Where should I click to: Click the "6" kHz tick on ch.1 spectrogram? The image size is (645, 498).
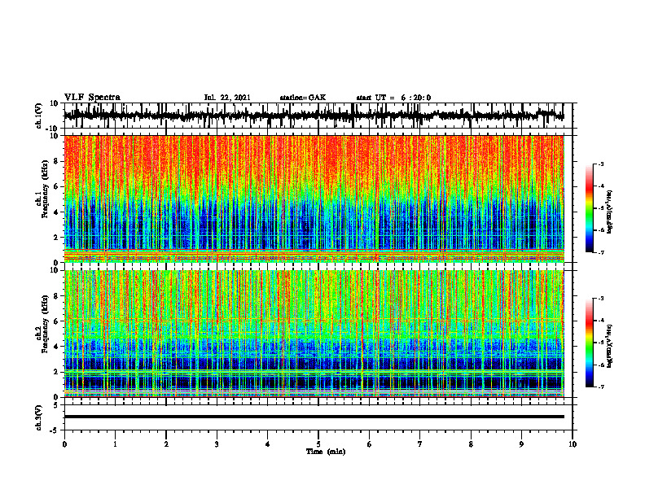click(x=57, y=187)
